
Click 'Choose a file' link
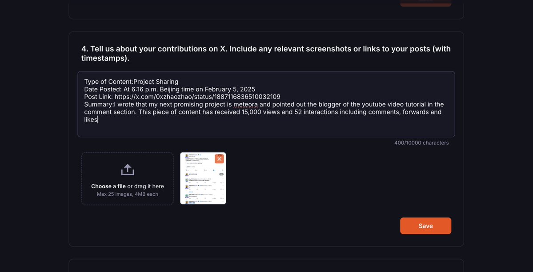(108, 186)
